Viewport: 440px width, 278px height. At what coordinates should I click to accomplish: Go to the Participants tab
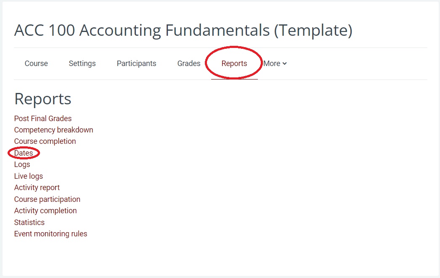click(136, 64)
